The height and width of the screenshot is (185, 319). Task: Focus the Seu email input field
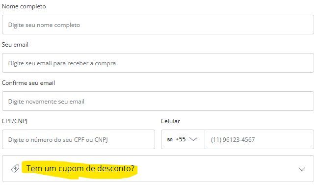click(x=158, y=63)
